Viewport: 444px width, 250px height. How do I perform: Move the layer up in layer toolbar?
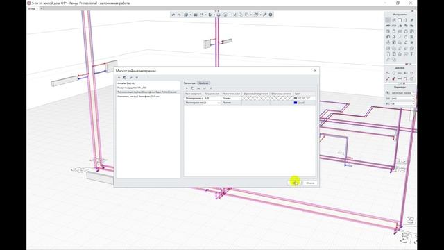(x=198, y=88)
